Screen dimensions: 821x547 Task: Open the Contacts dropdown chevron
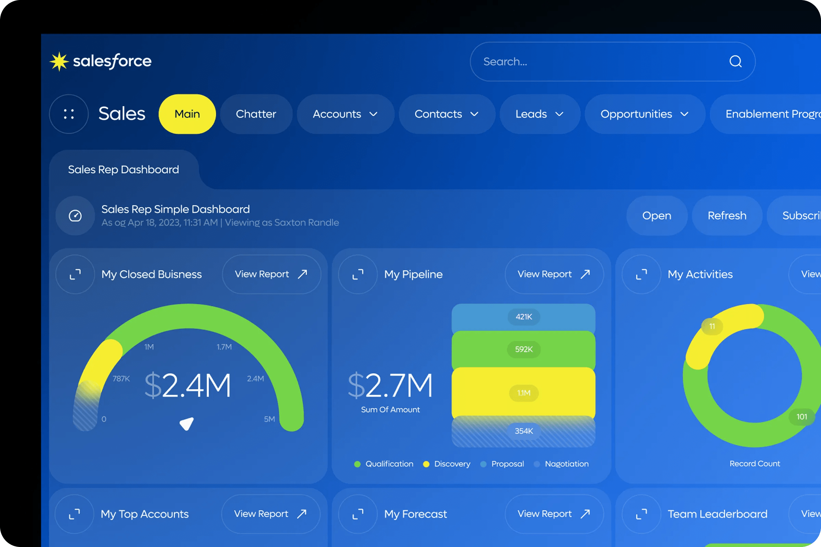[474, 114]
